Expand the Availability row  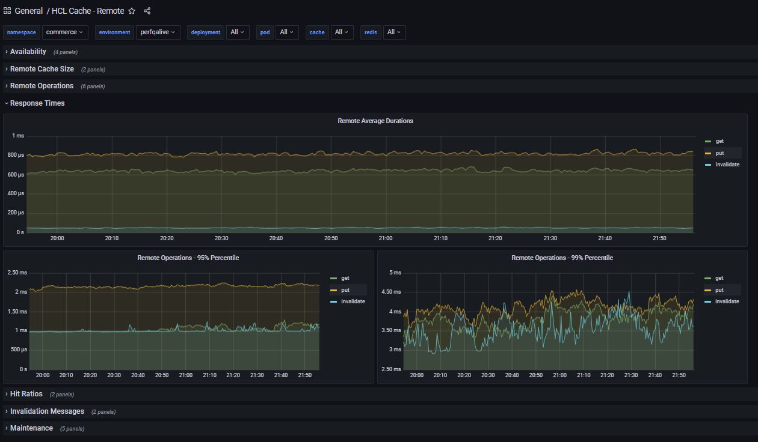(x=28, y=52)
